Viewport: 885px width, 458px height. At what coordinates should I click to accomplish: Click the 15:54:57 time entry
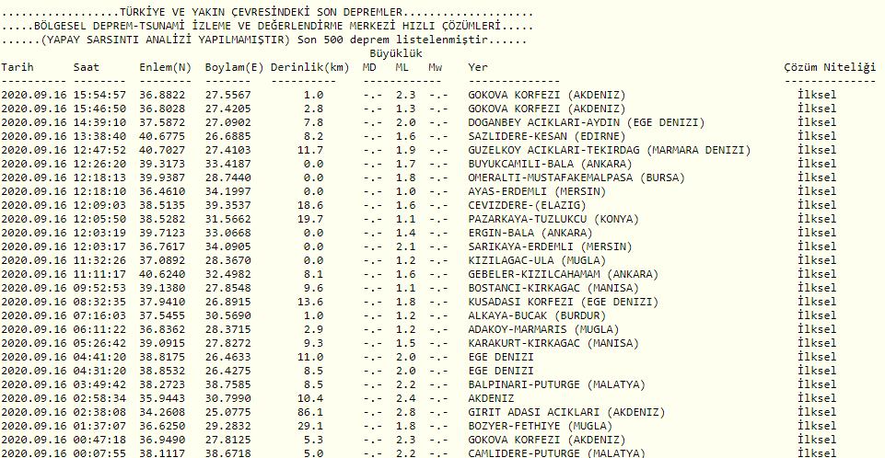tap(100, 95)
